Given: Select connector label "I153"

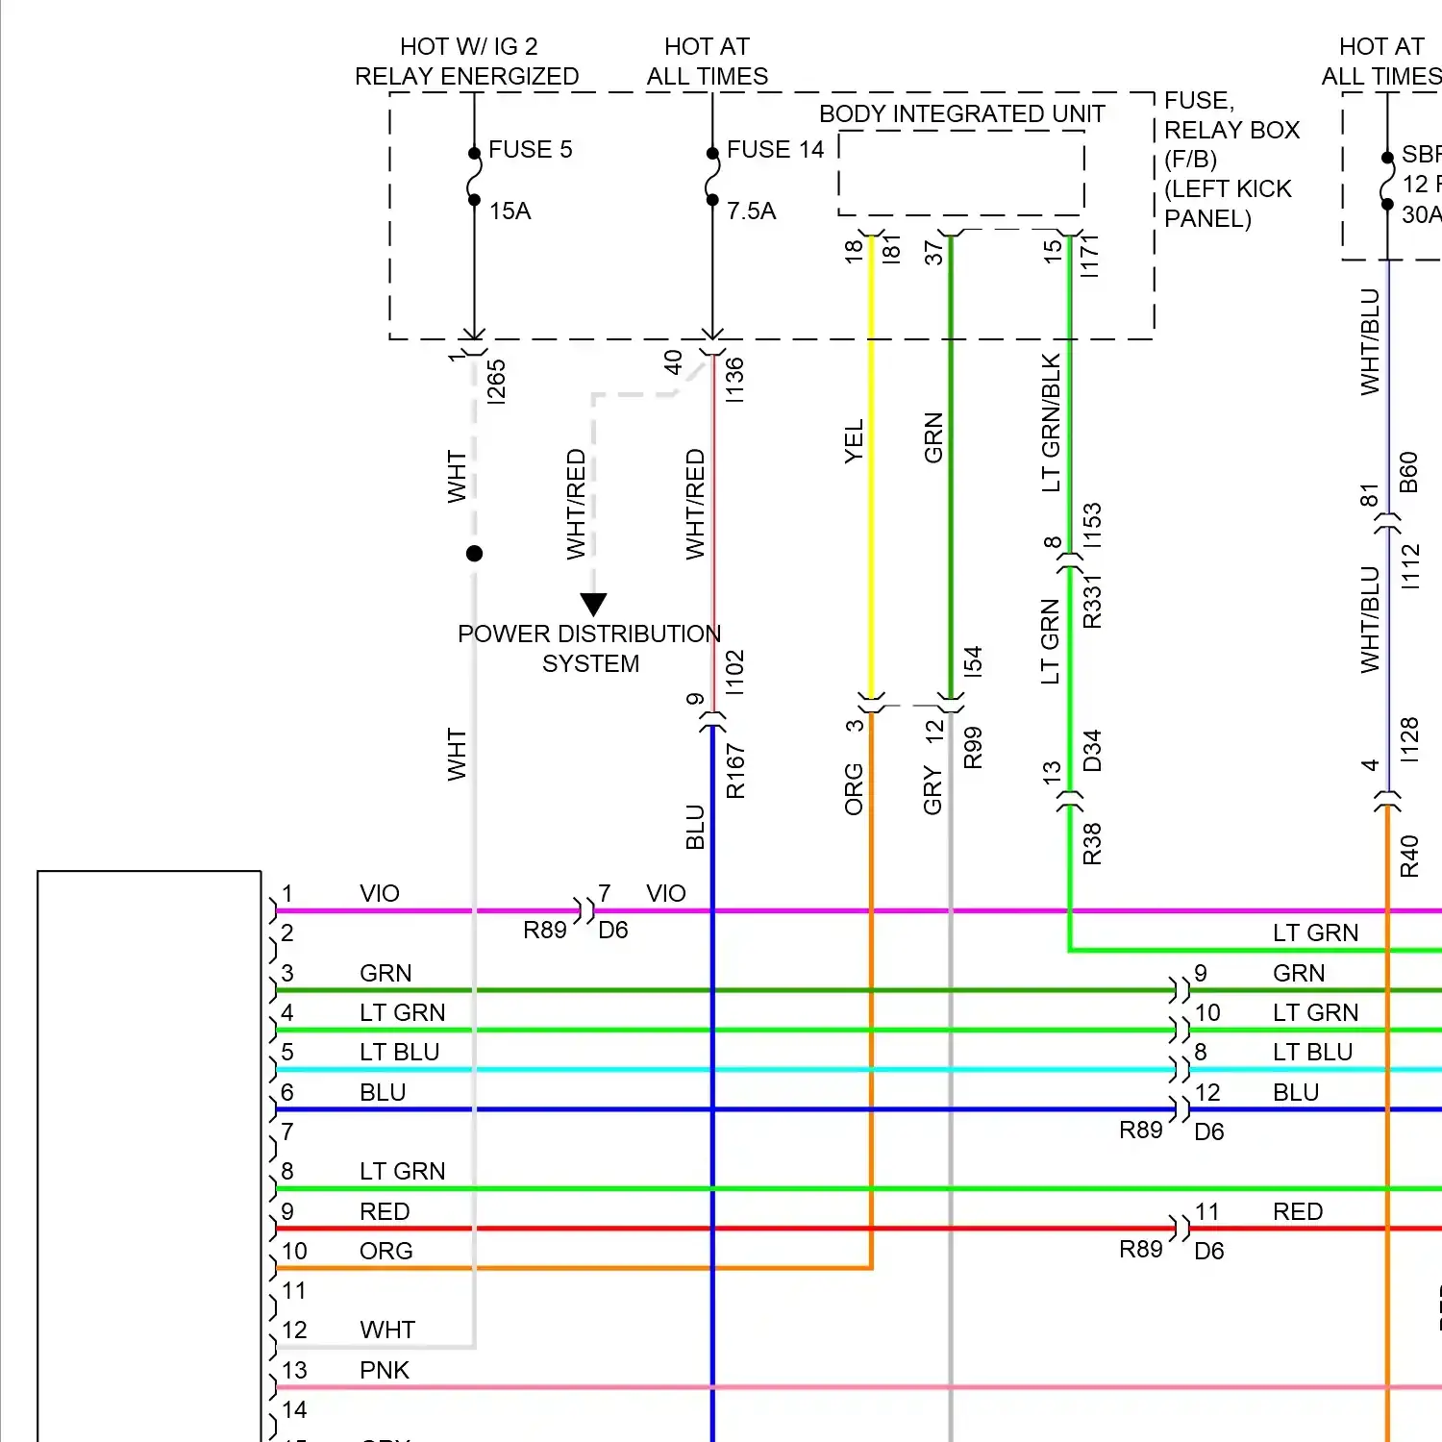Looking at the screenshot, I should pos(1092,526).
